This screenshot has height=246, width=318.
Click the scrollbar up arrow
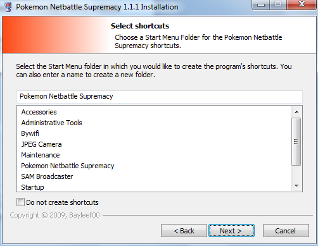(296, 112)
